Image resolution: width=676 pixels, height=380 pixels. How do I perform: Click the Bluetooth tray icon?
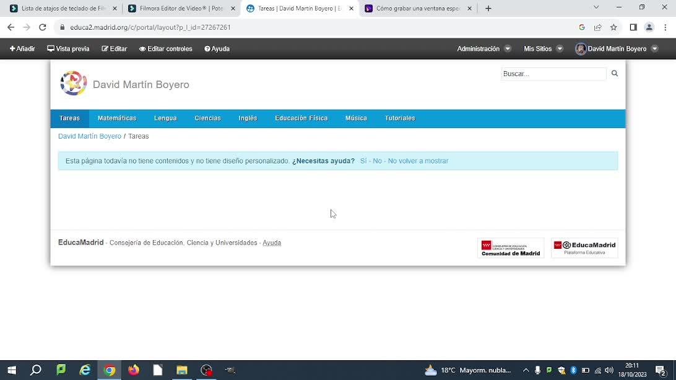tap(573, 370)
